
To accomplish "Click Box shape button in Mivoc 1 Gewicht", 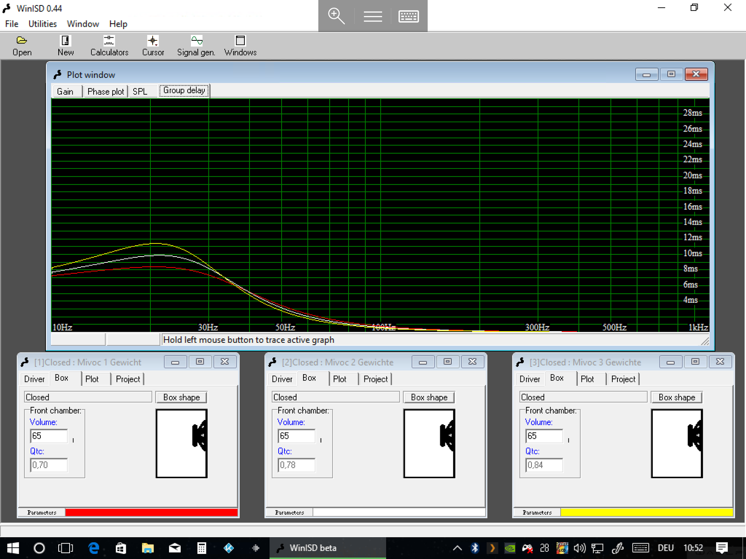I will 181,397.
